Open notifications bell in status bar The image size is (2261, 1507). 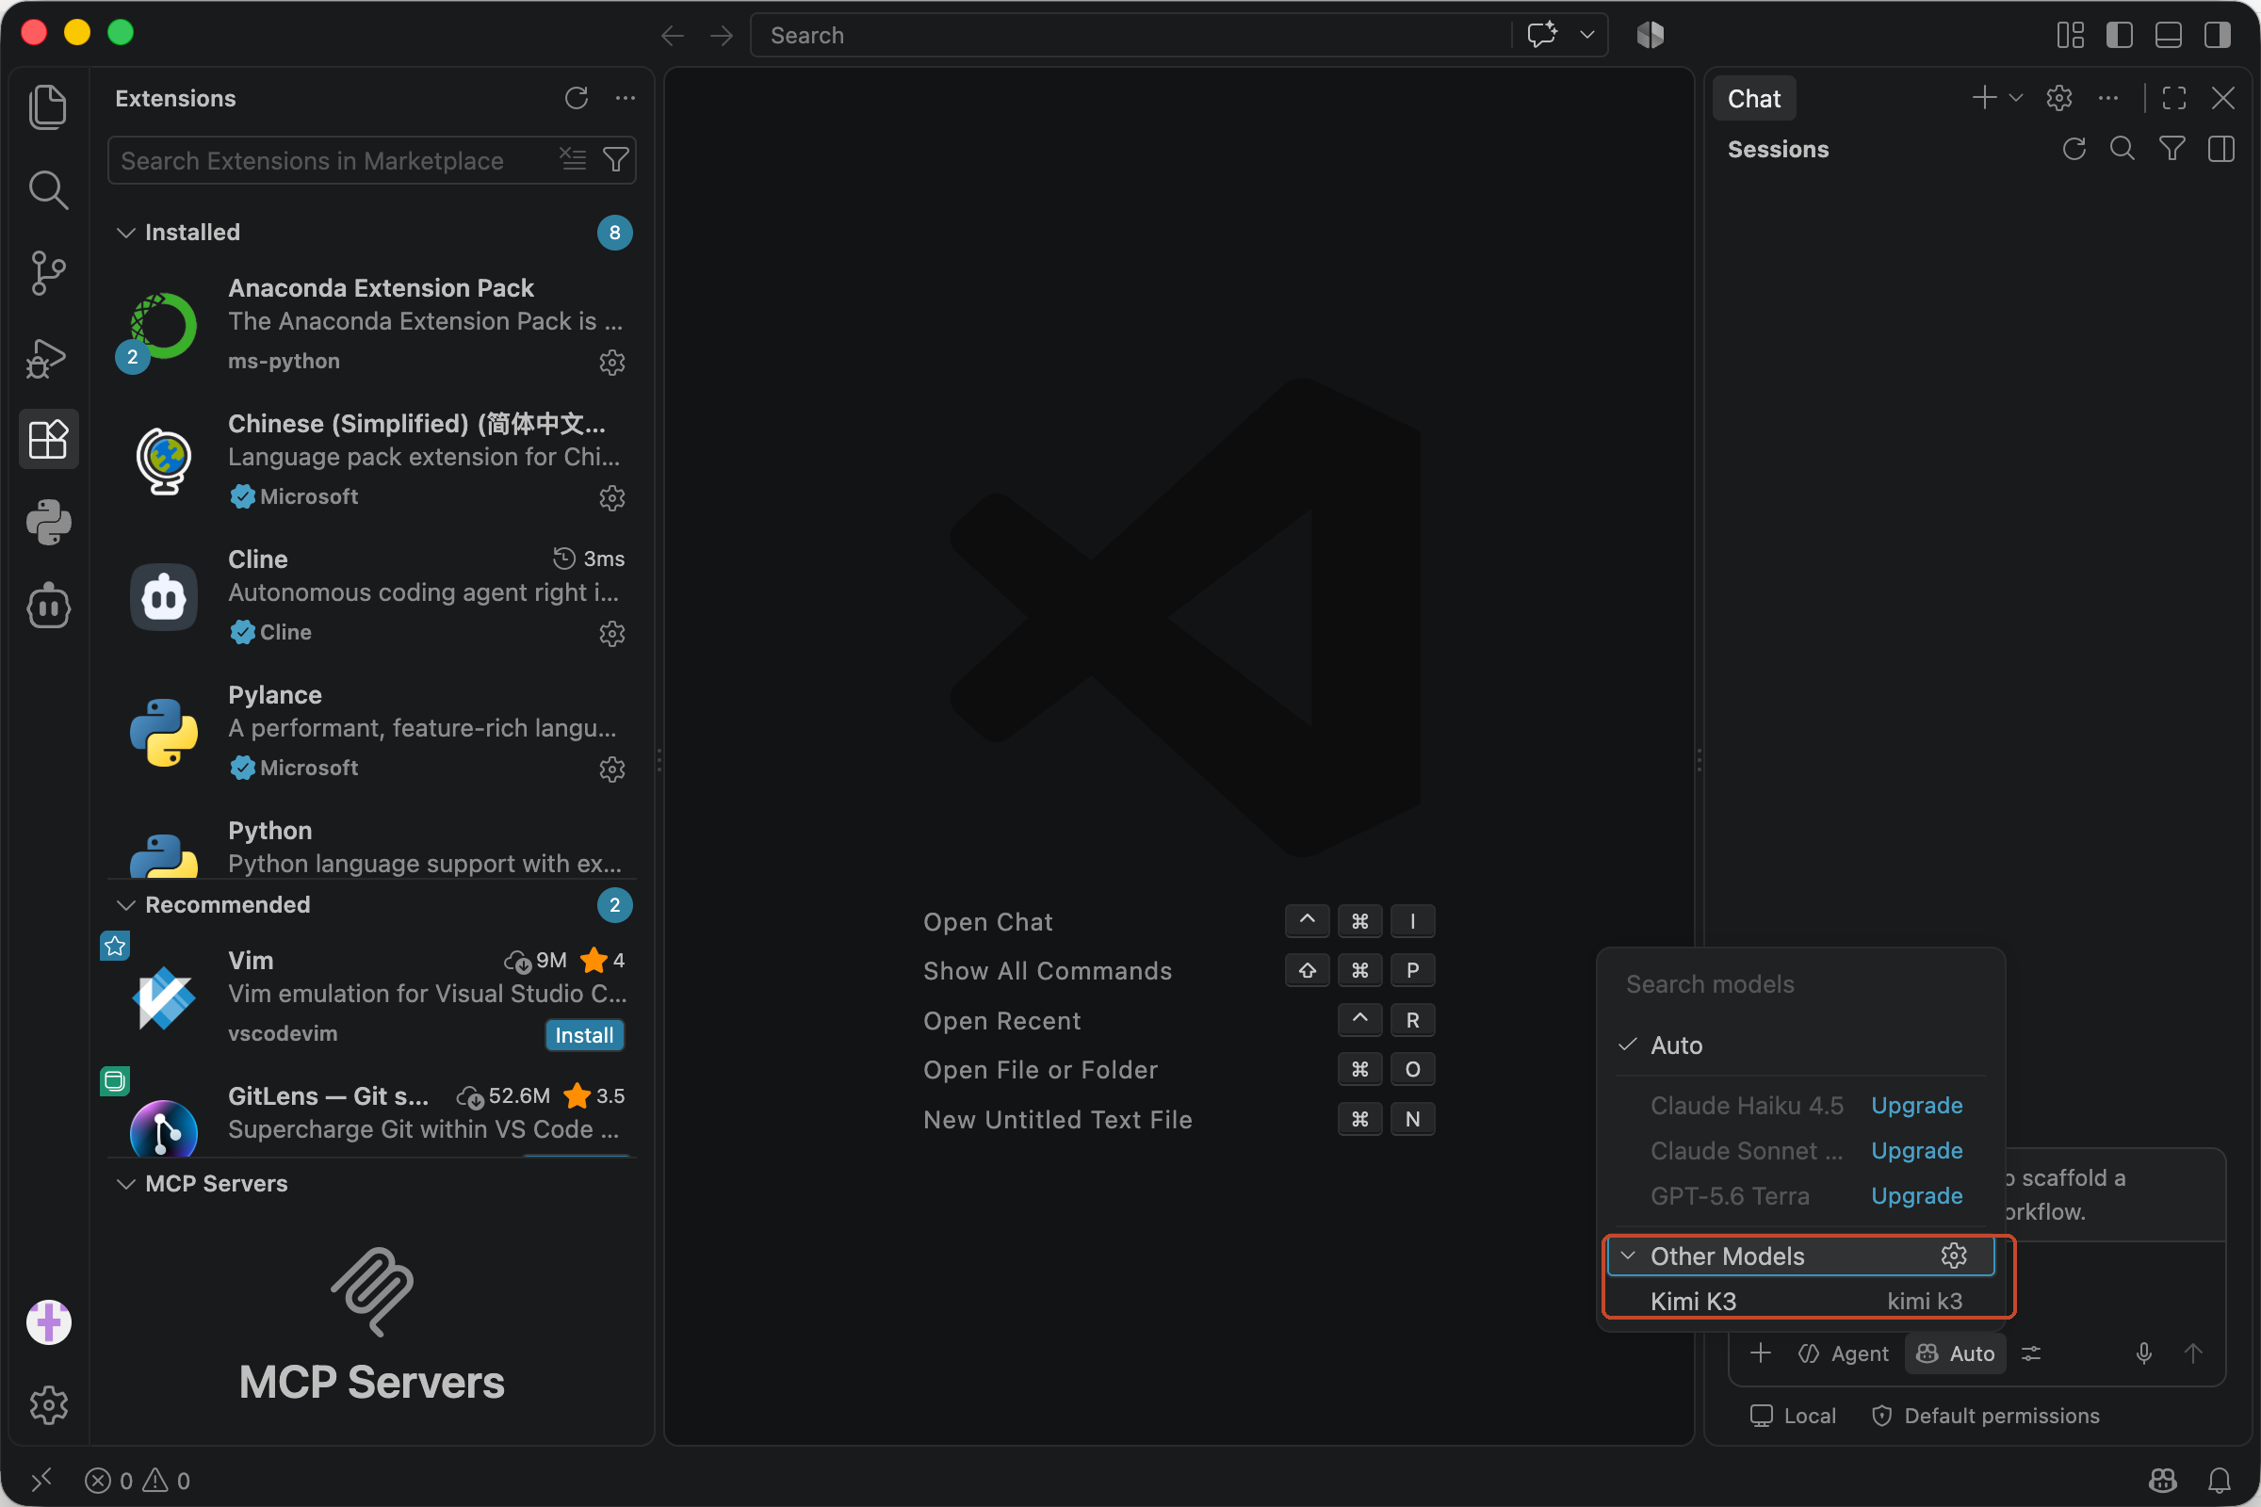tap(2220, 1480)
